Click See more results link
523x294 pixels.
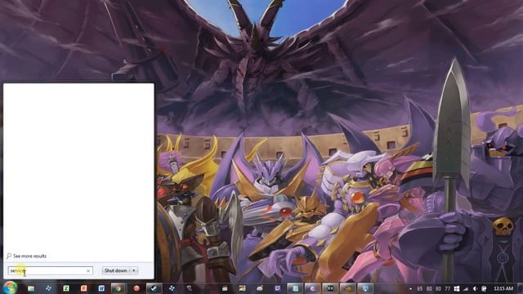(x=29, y=256)
